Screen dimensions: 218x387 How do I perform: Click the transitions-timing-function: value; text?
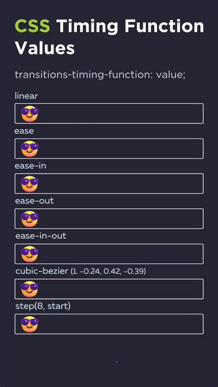tap(100, 74)
